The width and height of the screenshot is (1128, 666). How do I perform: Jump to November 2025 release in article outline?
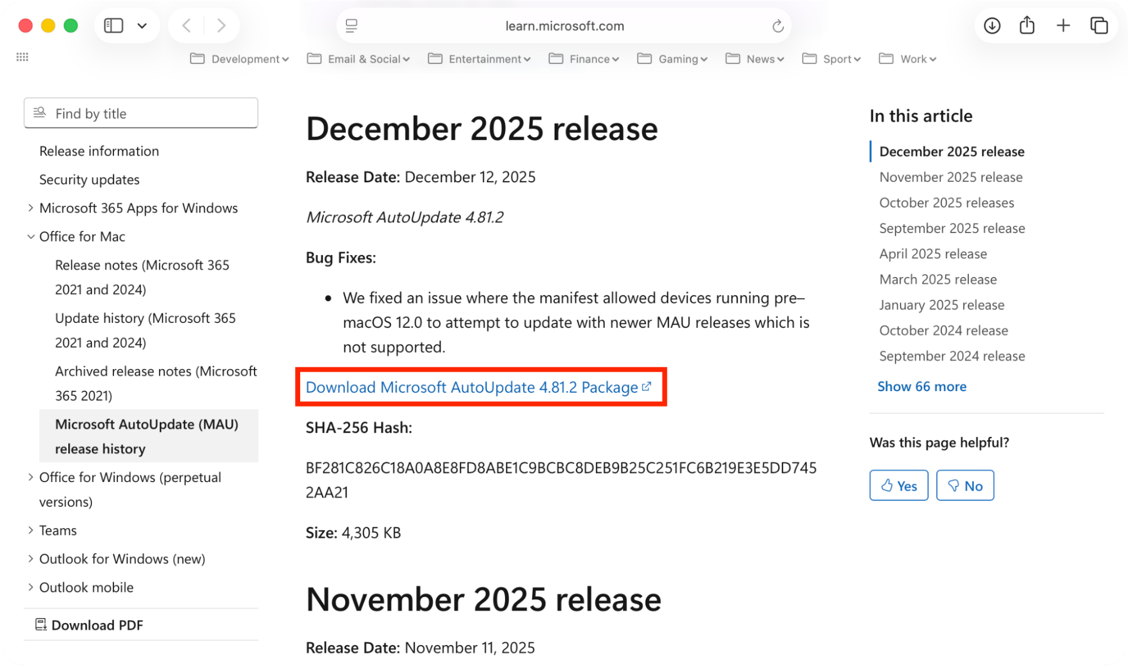(x=950, y=177)
